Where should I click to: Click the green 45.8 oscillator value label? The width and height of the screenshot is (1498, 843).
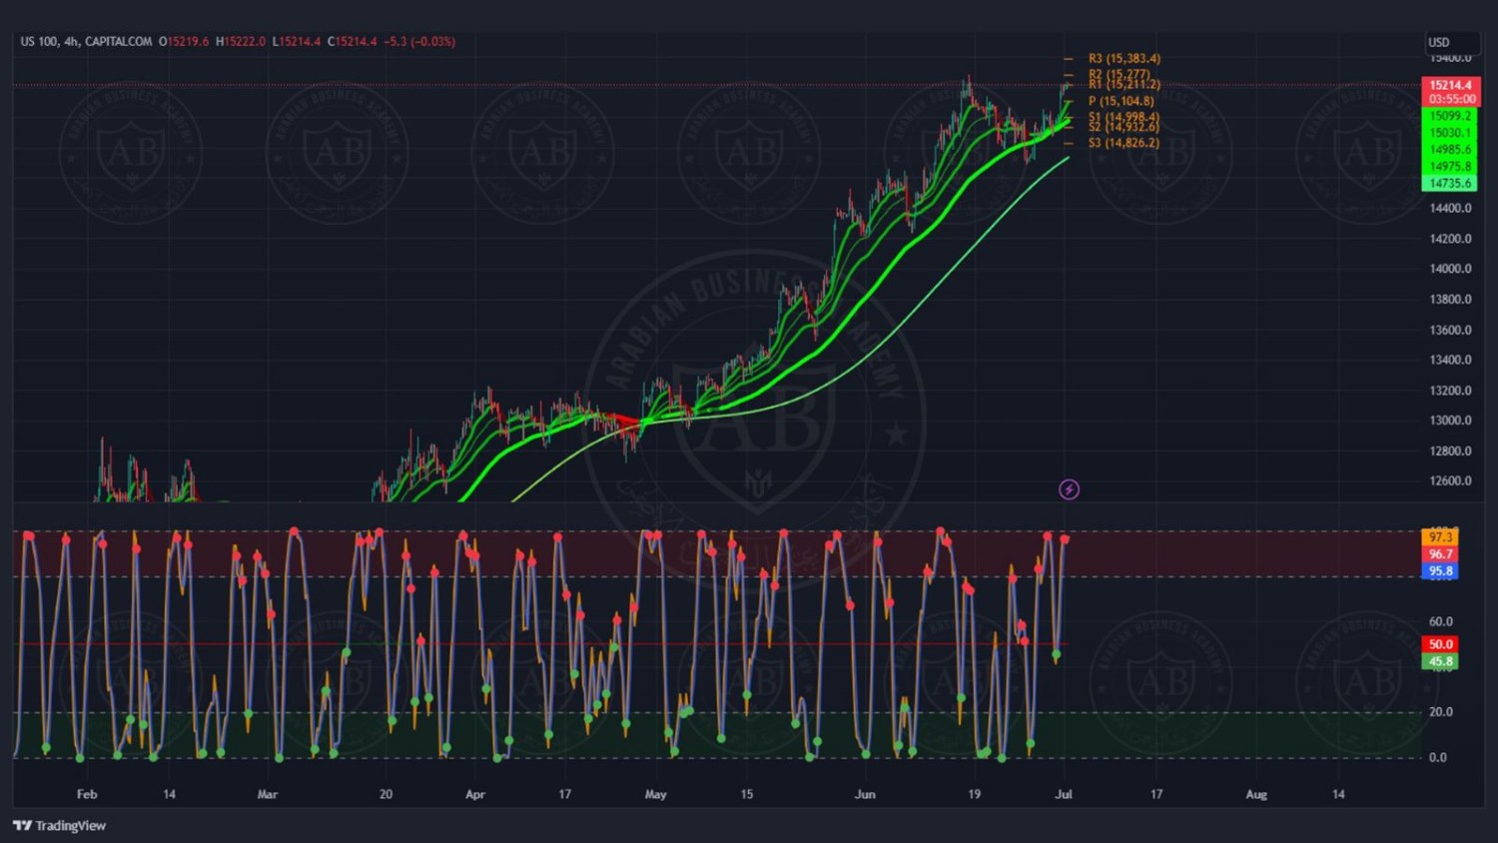coord(1440,661)
